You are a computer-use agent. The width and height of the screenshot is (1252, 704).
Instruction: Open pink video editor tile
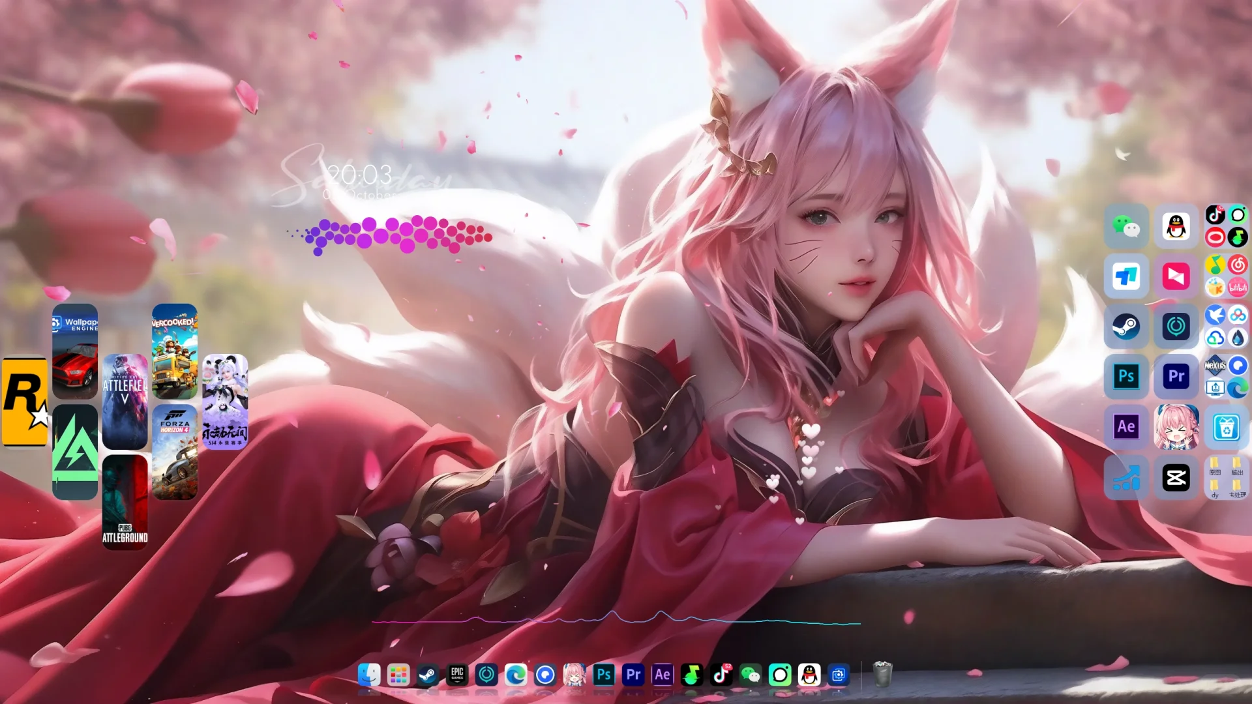tap(1176, 276)
